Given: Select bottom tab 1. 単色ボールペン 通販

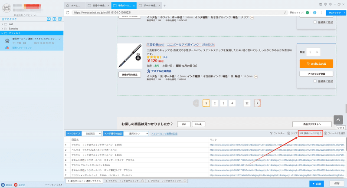Looking at the screenshot, I should point(84,181).
